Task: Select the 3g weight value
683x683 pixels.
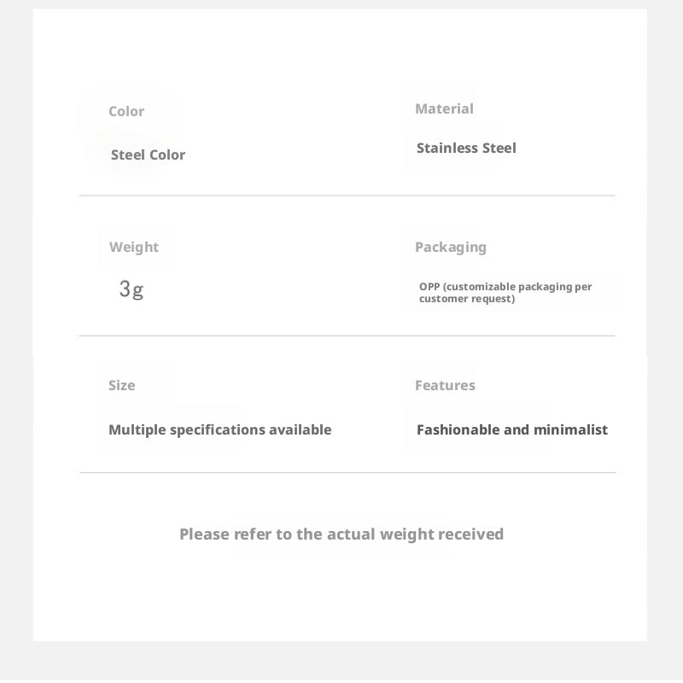Action: click(131, 289)
